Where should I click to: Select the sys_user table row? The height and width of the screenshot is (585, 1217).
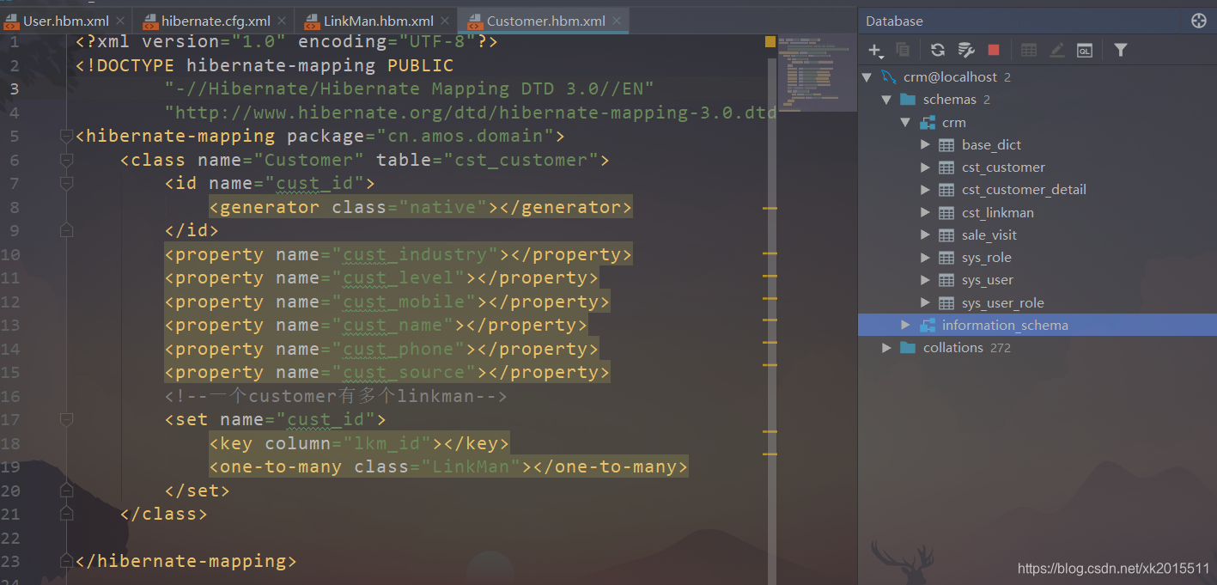pyautogui.click(x=1037, y=280)
